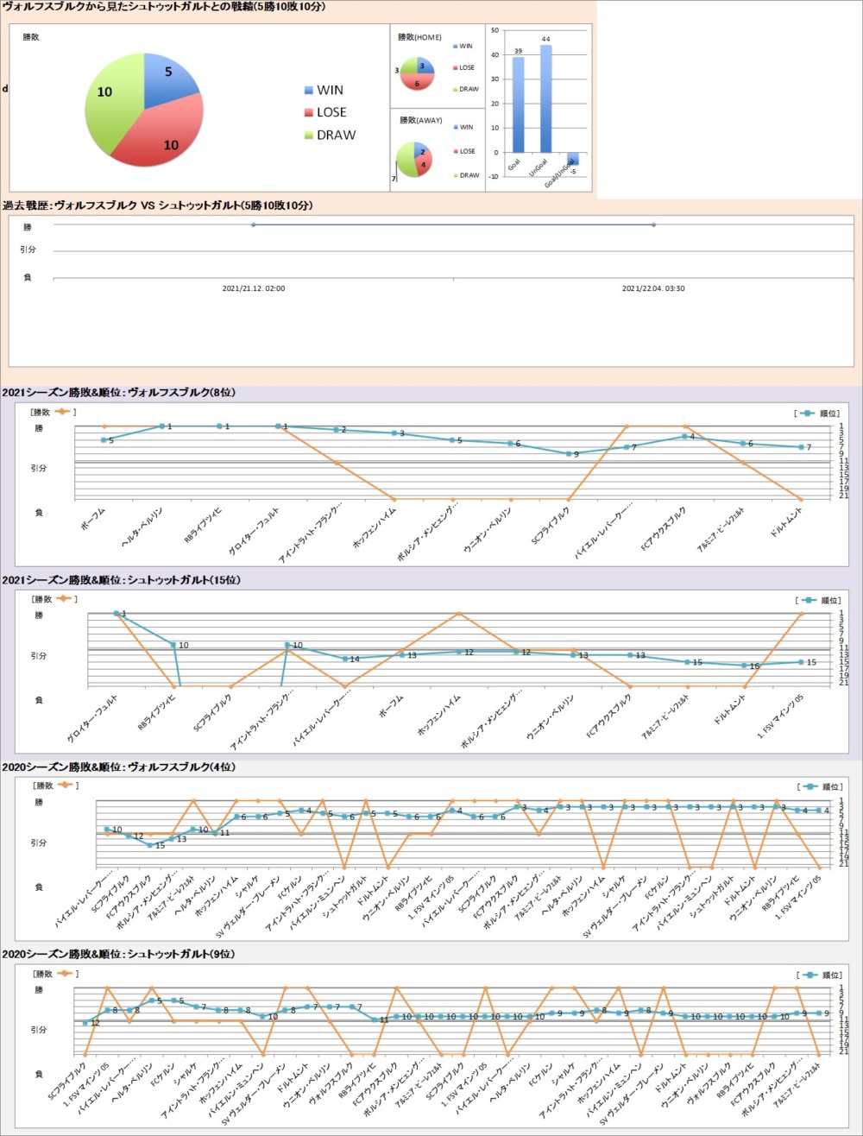Click the 勝敗(HOME) chart title
863x1136 pixels.
[419, 37]
